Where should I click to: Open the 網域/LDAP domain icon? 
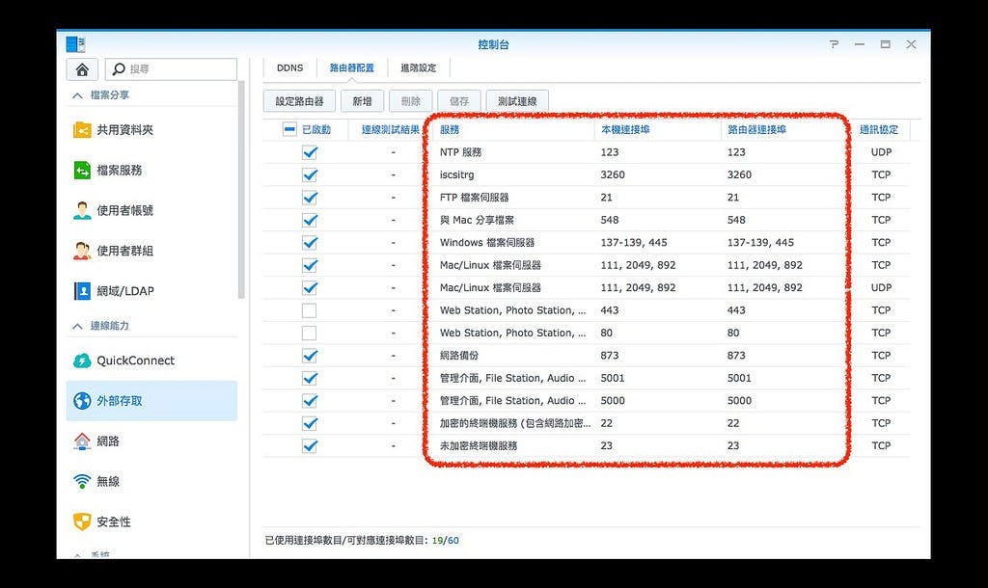pos(82,291)
